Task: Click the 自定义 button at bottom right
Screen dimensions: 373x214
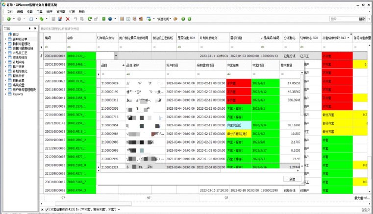Action: click(365, 210)
